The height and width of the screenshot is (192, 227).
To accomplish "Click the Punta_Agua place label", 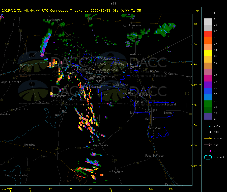I will tap(115, 171).
